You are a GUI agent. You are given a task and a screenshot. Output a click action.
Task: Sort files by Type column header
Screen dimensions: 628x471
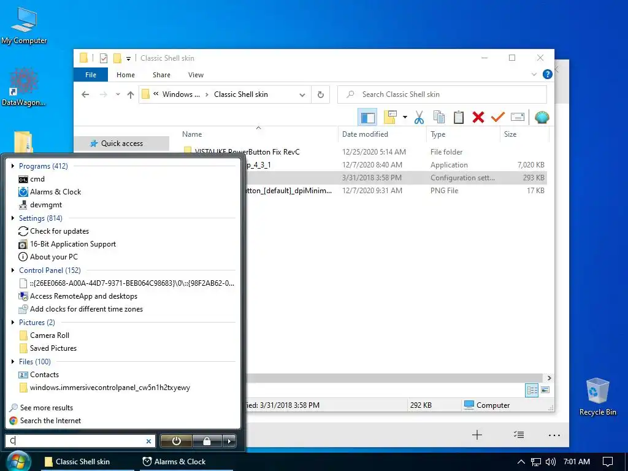tap(464, 134)
